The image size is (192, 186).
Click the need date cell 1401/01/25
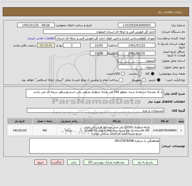click(x=20, y=130)
